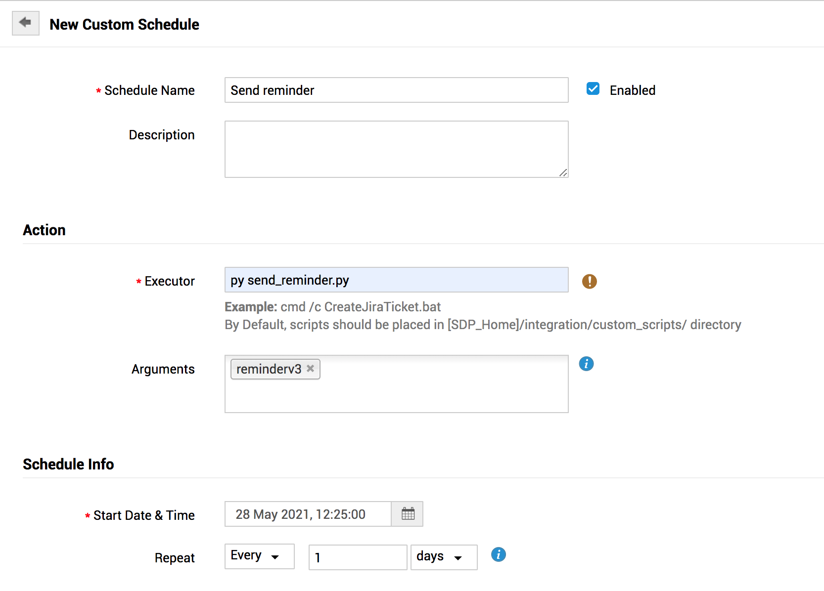Click the Repeat field label
The height and width of the screenshot is (591, 824).
tap(175, 558)
